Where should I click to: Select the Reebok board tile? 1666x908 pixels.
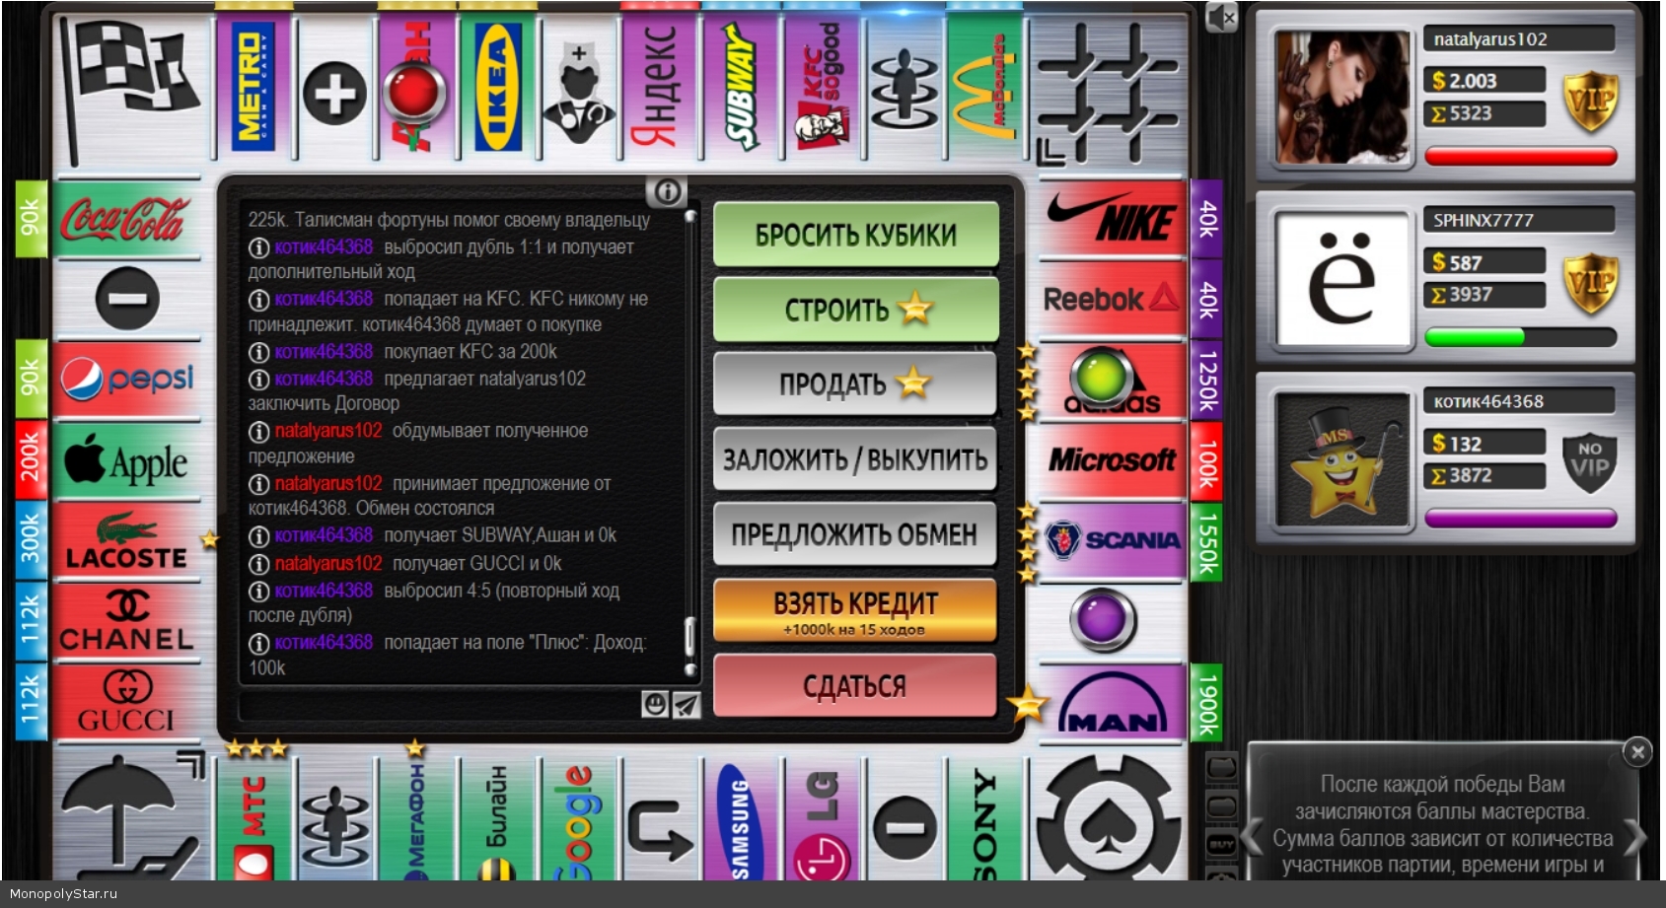pyautogui.click(x=1113, y=300)
